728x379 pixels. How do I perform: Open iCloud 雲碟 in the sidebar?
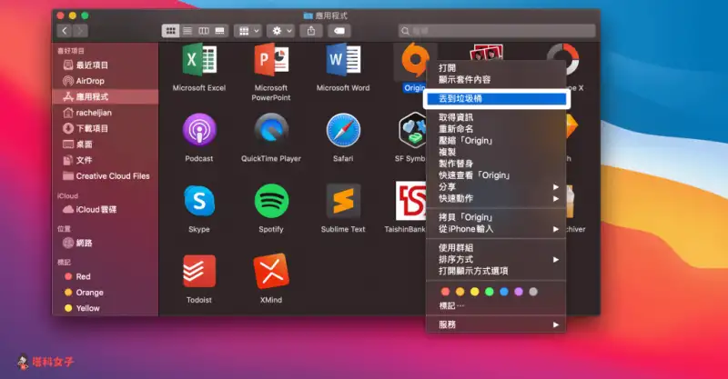[x=106, y=209]
